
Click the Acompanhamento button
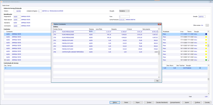[175, 102]
